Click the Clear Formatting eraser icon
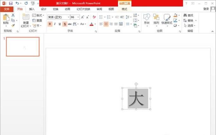 point(94,17)
